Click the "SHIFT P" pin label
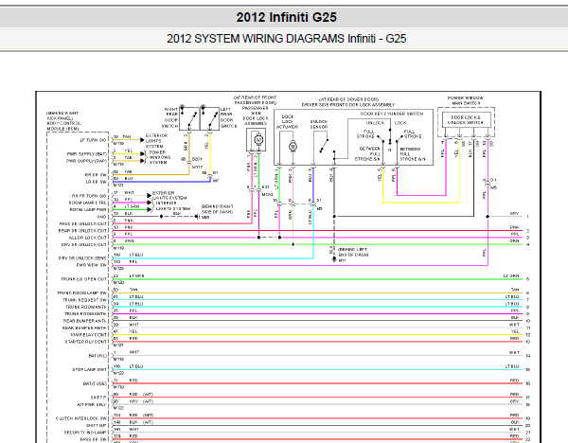568x443 pixels. point(98,398)
